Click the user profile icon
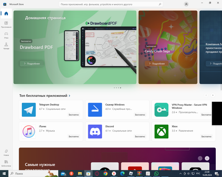The image size is (222, 177). [186, 4]
